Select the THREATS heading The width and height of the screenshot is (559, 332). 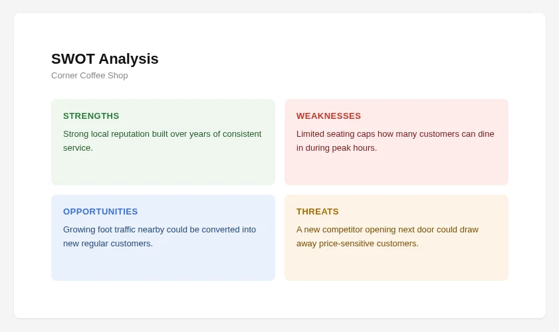tap(318, 212)
